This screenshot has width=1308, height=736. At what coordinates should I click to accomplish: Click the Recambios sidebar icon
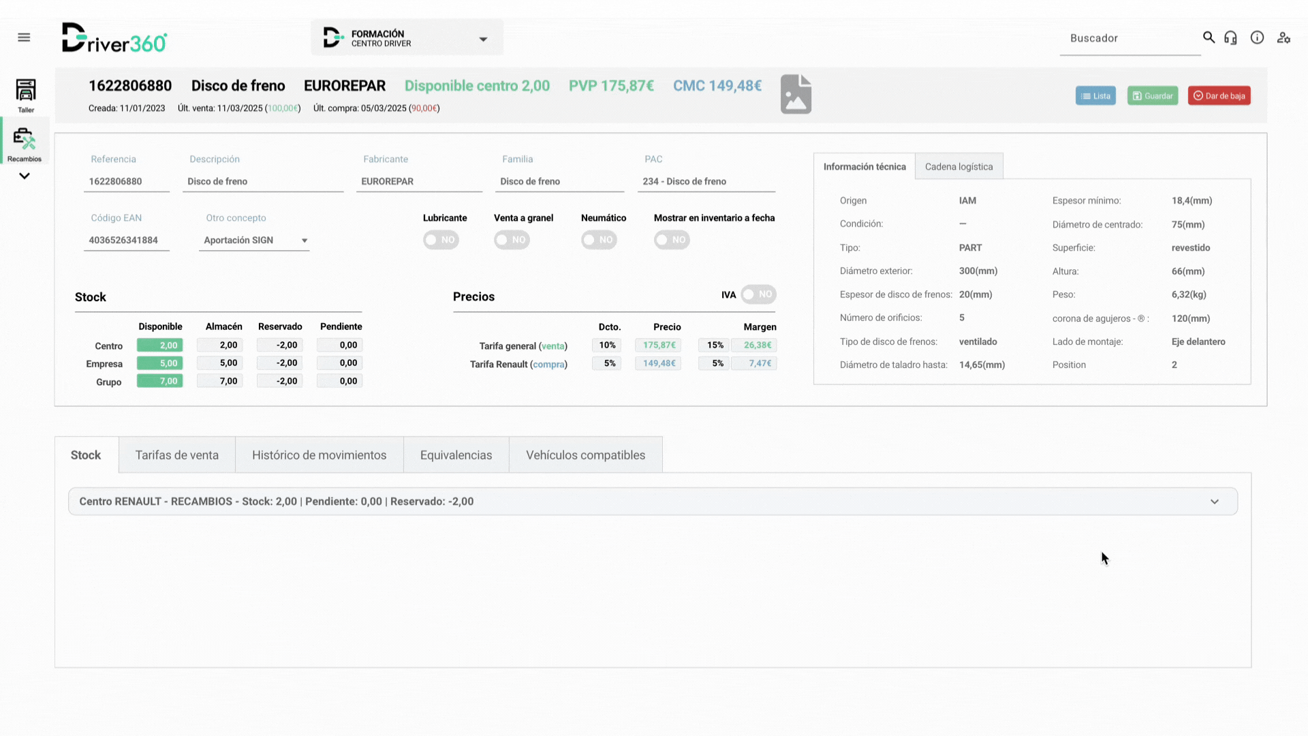coord(25,144)
